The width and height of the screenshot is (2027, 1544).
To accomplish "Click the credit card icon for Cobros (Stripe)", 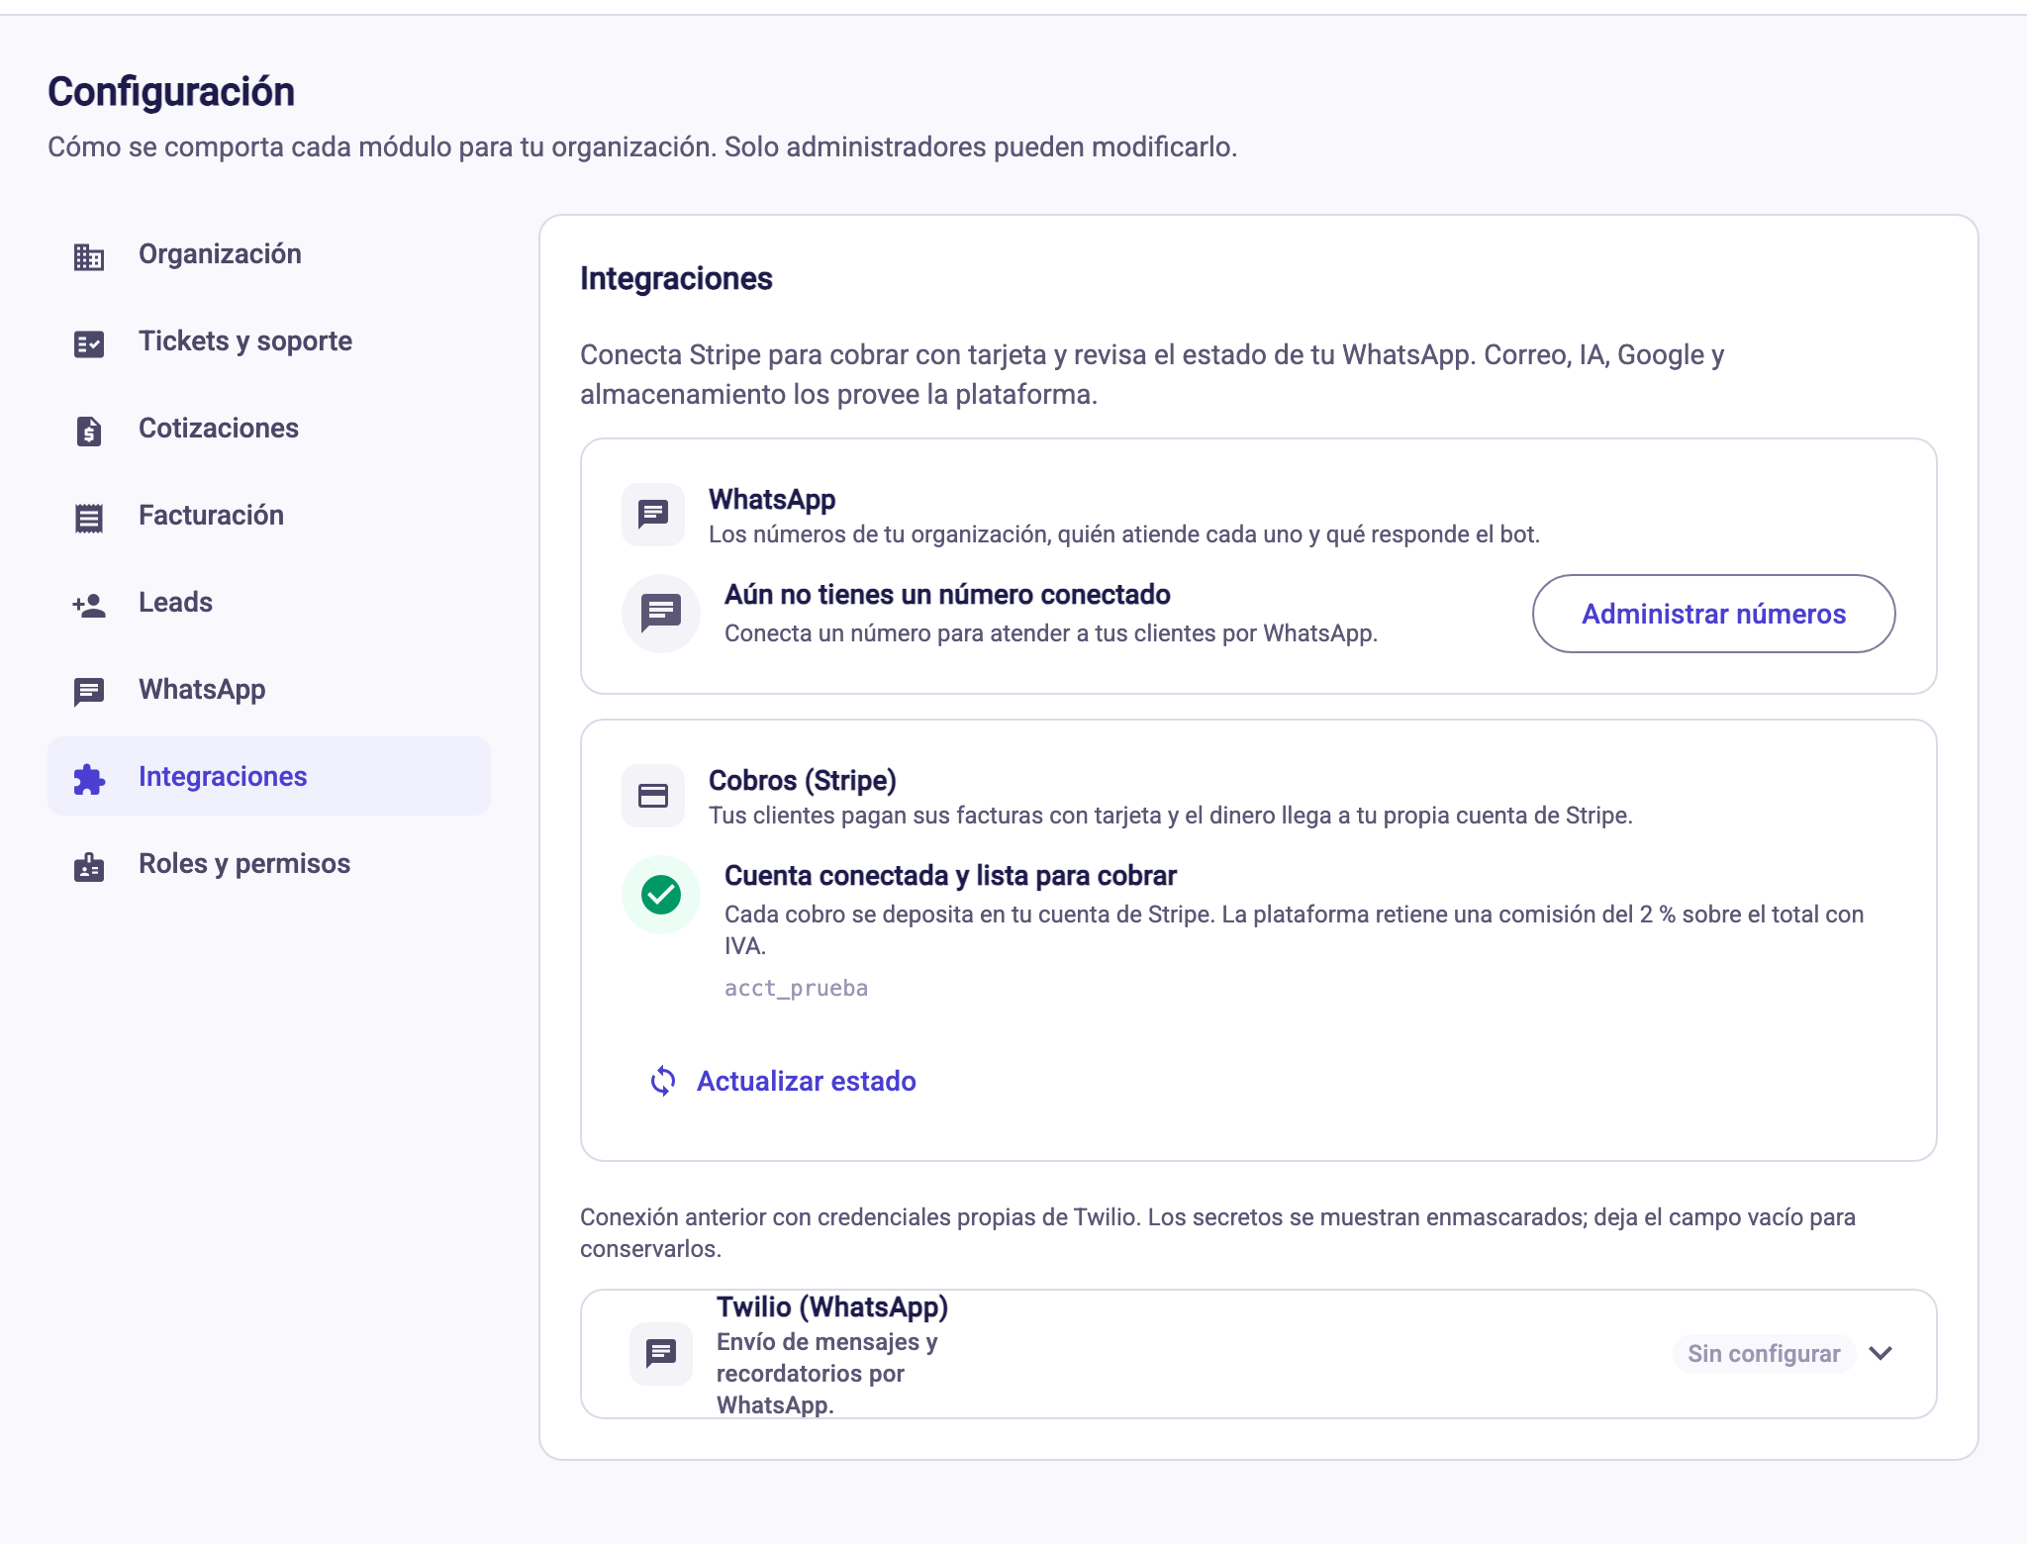I will 653,795.
